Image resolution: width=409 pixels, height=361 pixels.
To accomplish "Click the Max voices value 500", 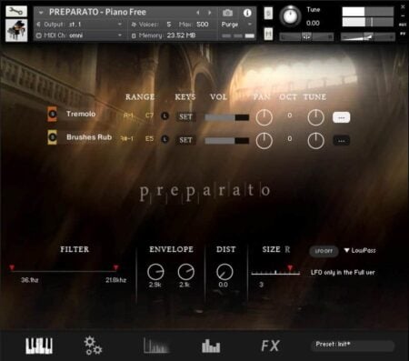I will [x=203, y=25].
